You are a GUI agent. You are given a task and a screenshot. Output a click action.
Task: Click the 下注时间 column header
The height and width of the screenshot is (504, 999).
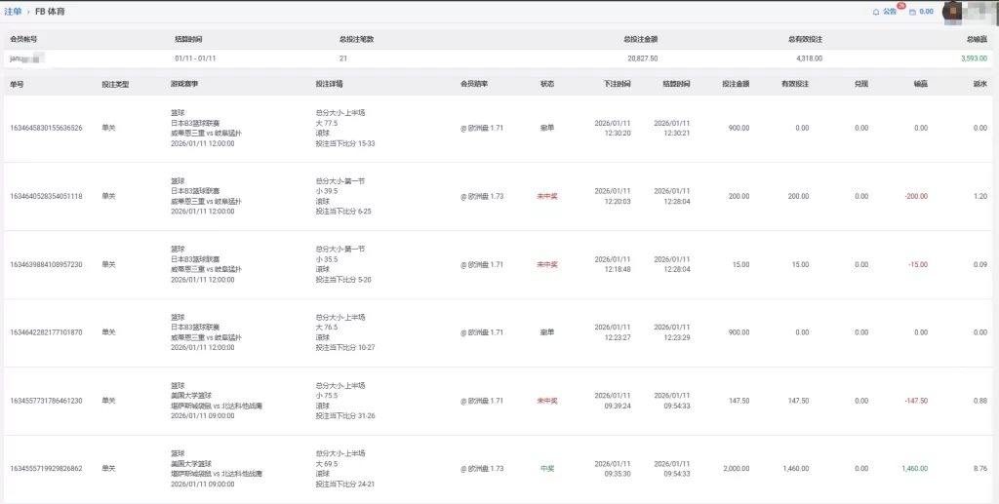(617, 84)
